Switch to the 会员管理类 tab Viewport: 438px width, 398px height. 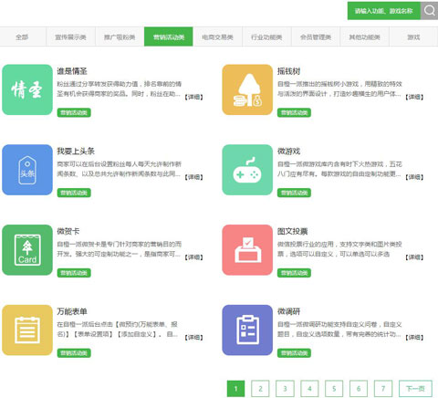(x=316, y=37)
